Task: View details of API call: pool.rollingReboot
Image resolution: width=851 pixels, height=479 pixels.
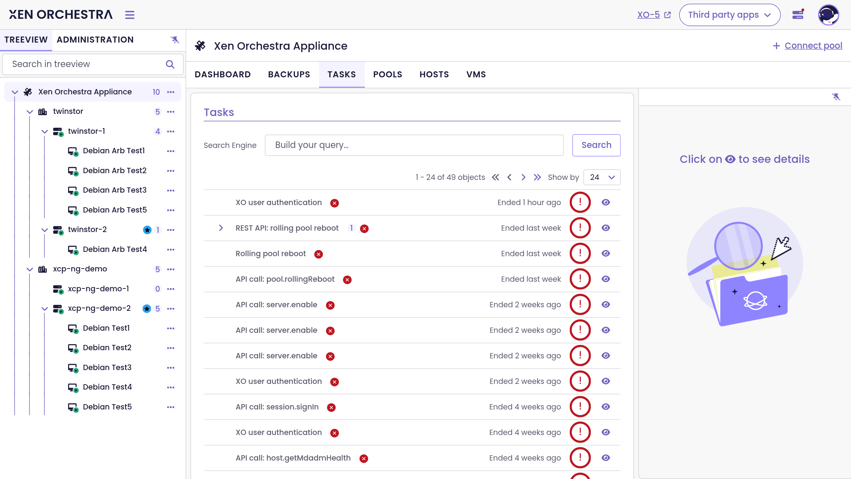Action: pos(606,279)
